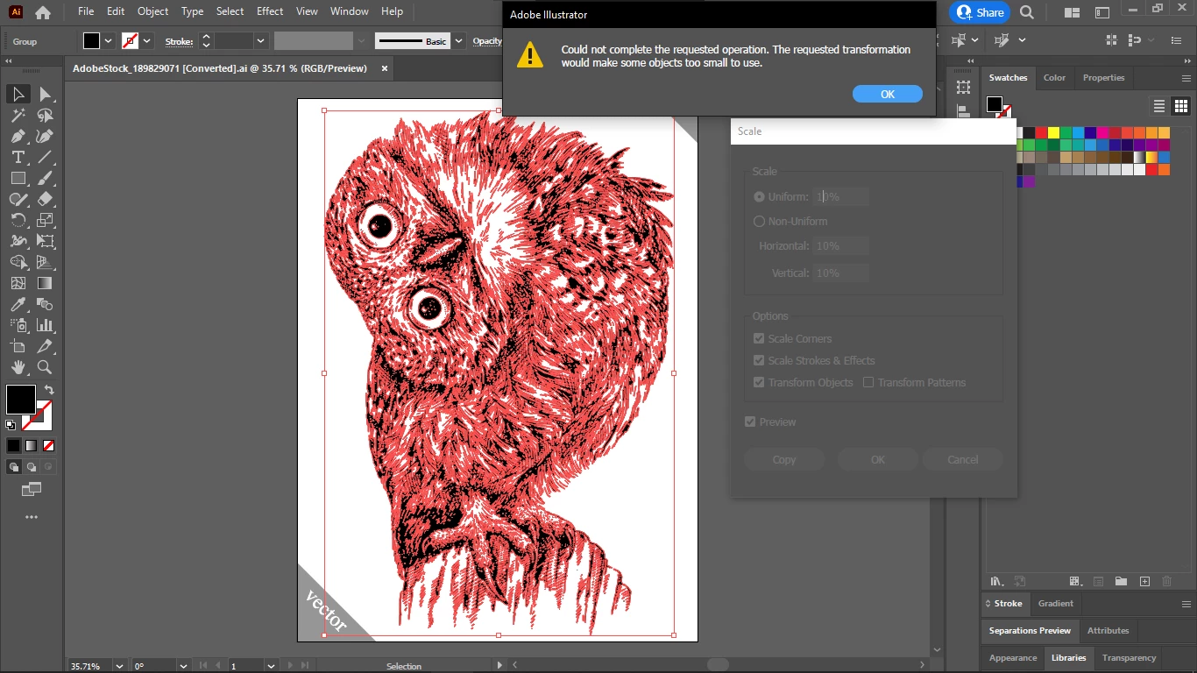This screenshot has height=673, width=1197.
Task: Switch to the Color panel tab
Action: [x=1054, y=77]
